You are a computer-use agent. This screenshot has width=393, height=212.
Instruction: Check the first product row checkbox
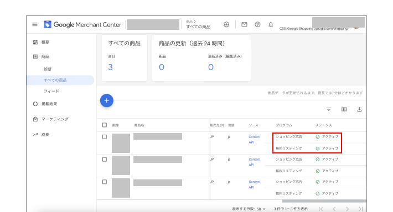(105, 137)
